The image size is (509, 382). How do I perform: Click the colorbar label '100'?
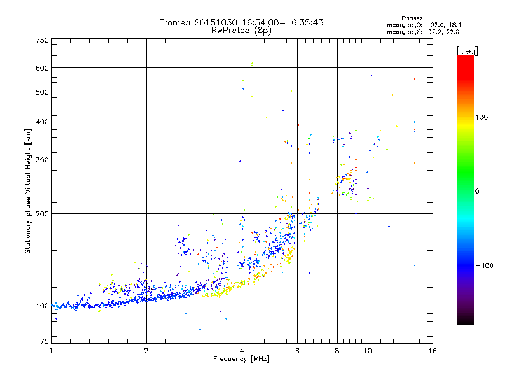482,117
